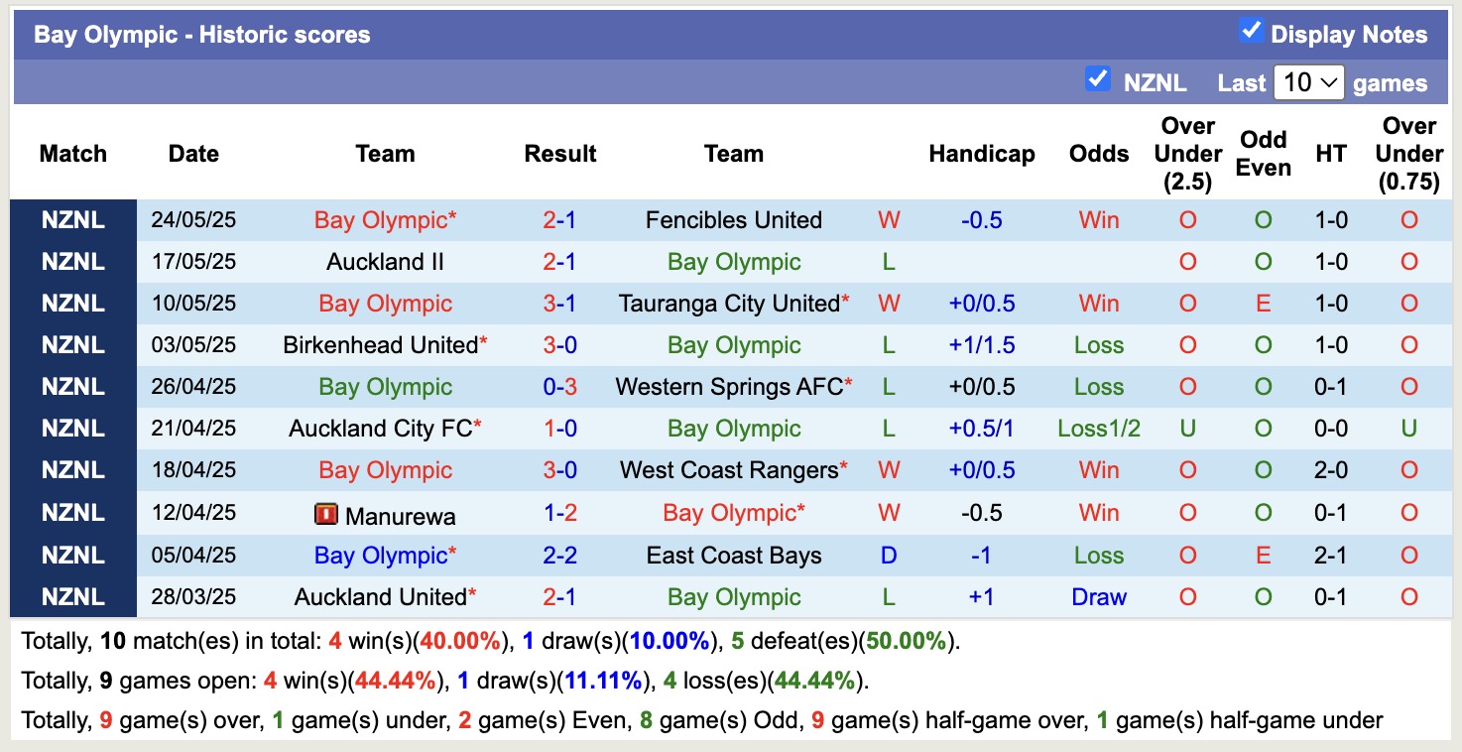This screenshot has width=1462, height=752.
Task: Open Fencibles United team page
Action: click(x=733, y=220)
